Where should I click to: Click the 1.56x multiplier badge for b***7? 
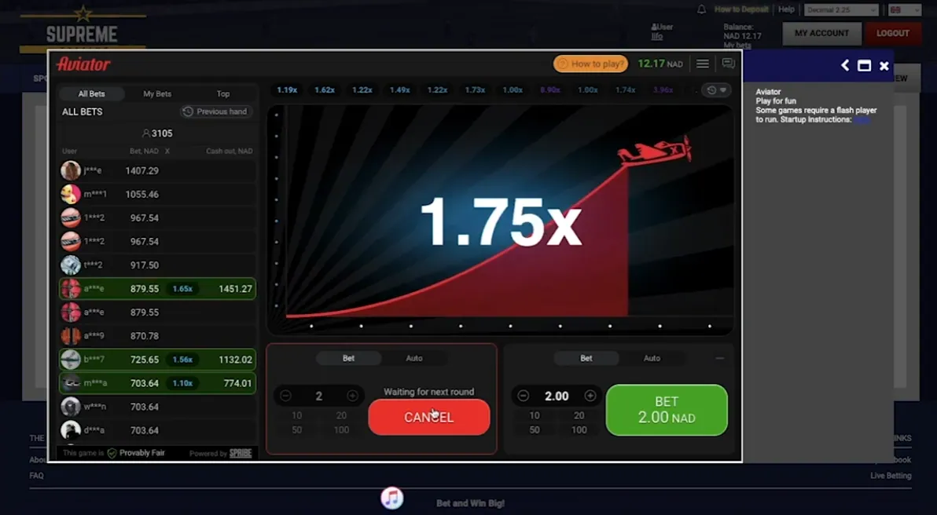click(x=182, y=360)
